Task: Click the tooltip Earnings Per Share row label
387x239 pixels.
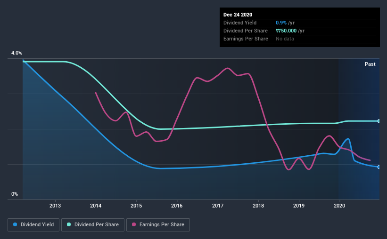Action: (246, 39)
